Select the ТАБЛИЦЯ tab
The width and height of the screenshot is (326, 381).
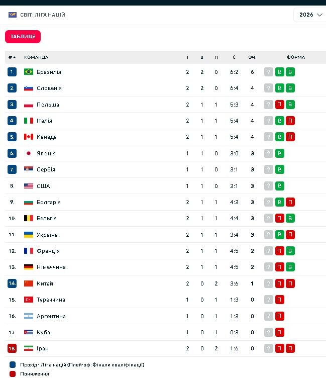(x=23, y=37)
